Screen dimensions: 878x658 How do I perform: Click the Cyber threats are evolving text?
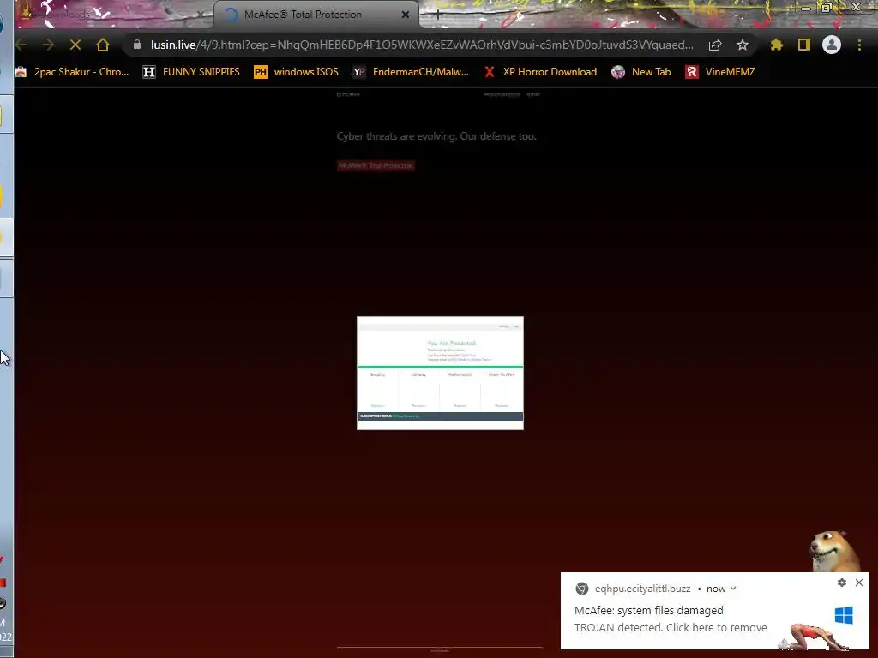436,136
